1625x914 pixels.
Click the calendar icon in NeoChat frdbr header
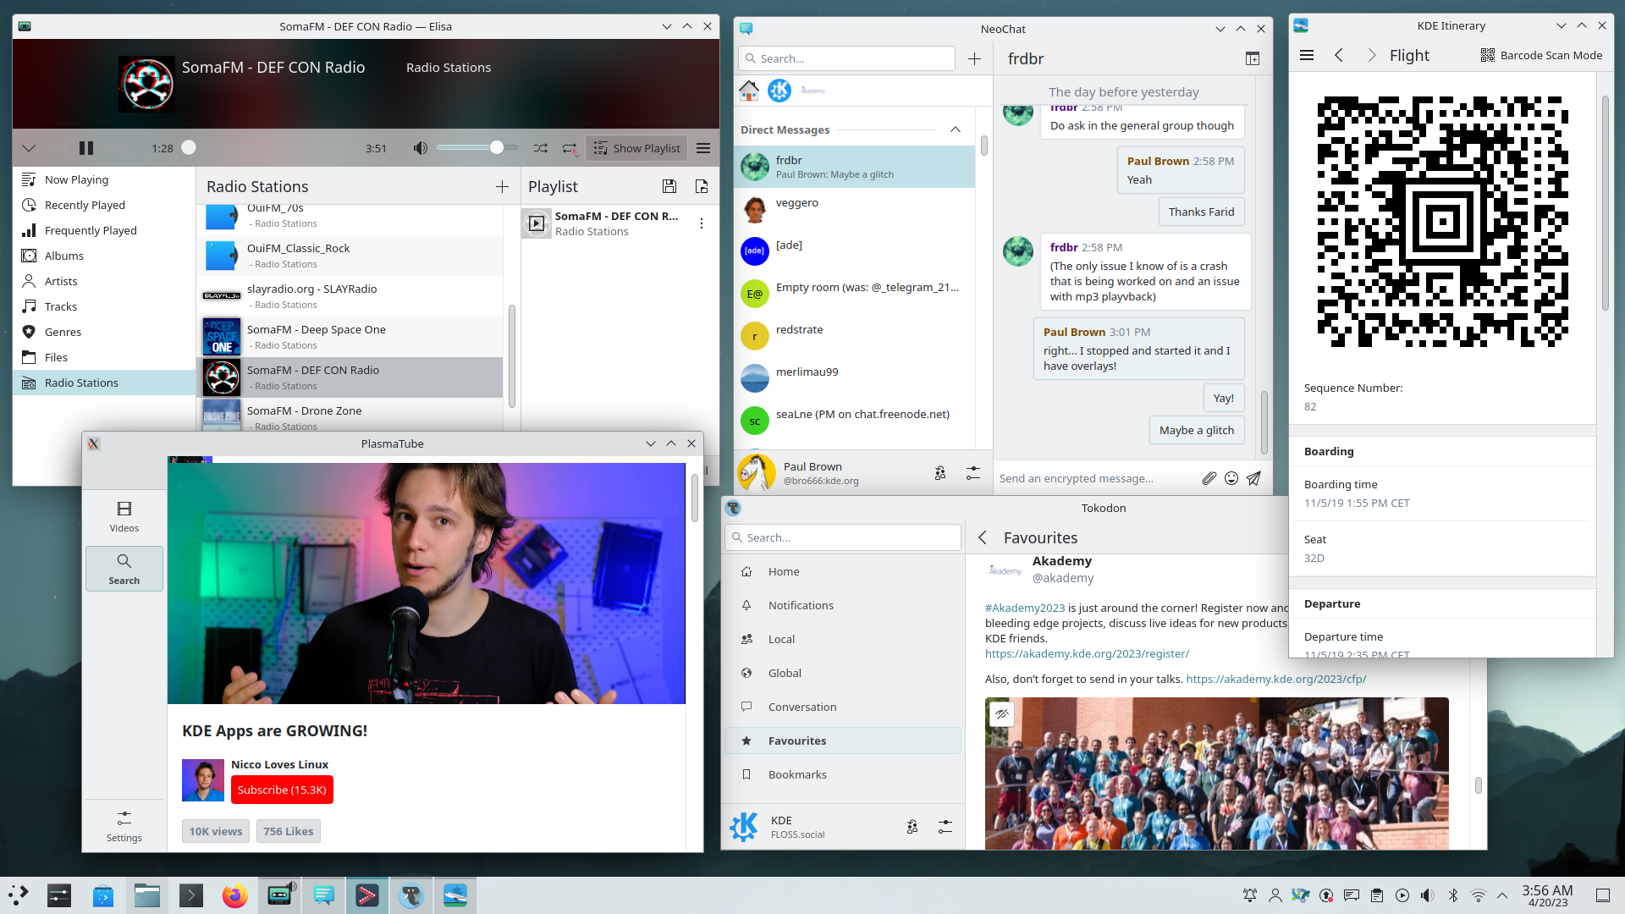(x=1253, y=58)
